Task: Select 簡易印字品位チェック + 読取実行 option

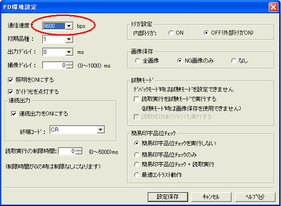Action: 137,164
